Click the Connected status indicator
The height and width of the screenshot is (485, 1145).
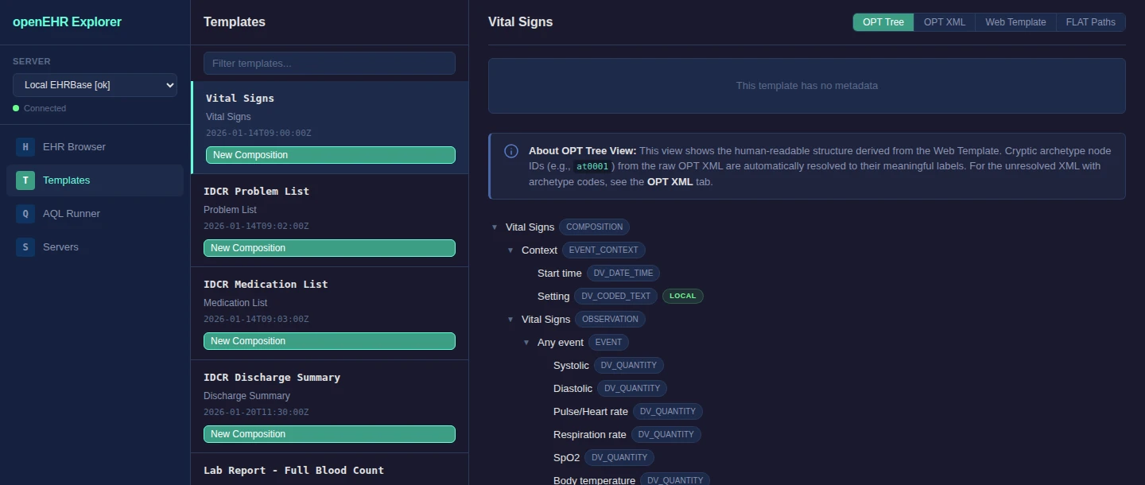[x=40, y=108]
